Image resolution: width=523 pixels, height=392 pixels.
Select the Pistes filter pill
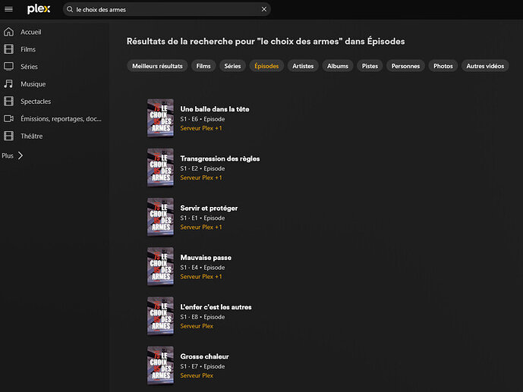pyautogui.click(x=370, y=66)
